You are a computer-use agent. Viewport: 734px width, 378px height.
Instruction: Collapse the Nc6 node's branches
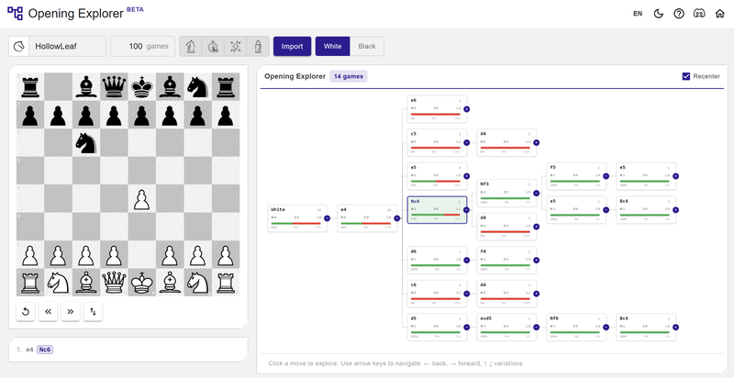tap(467, 210)
